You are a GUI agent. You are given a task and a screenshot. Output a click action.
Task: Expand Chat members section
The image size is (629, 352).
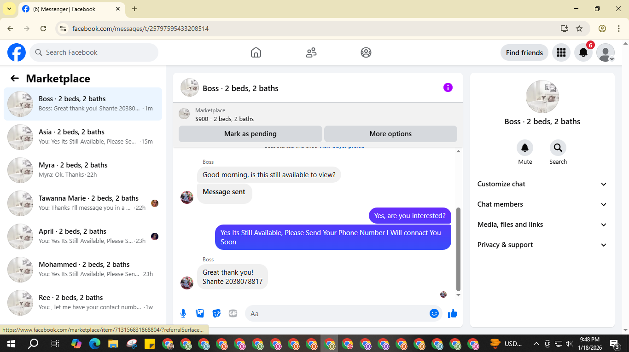(x=542, y=204)
